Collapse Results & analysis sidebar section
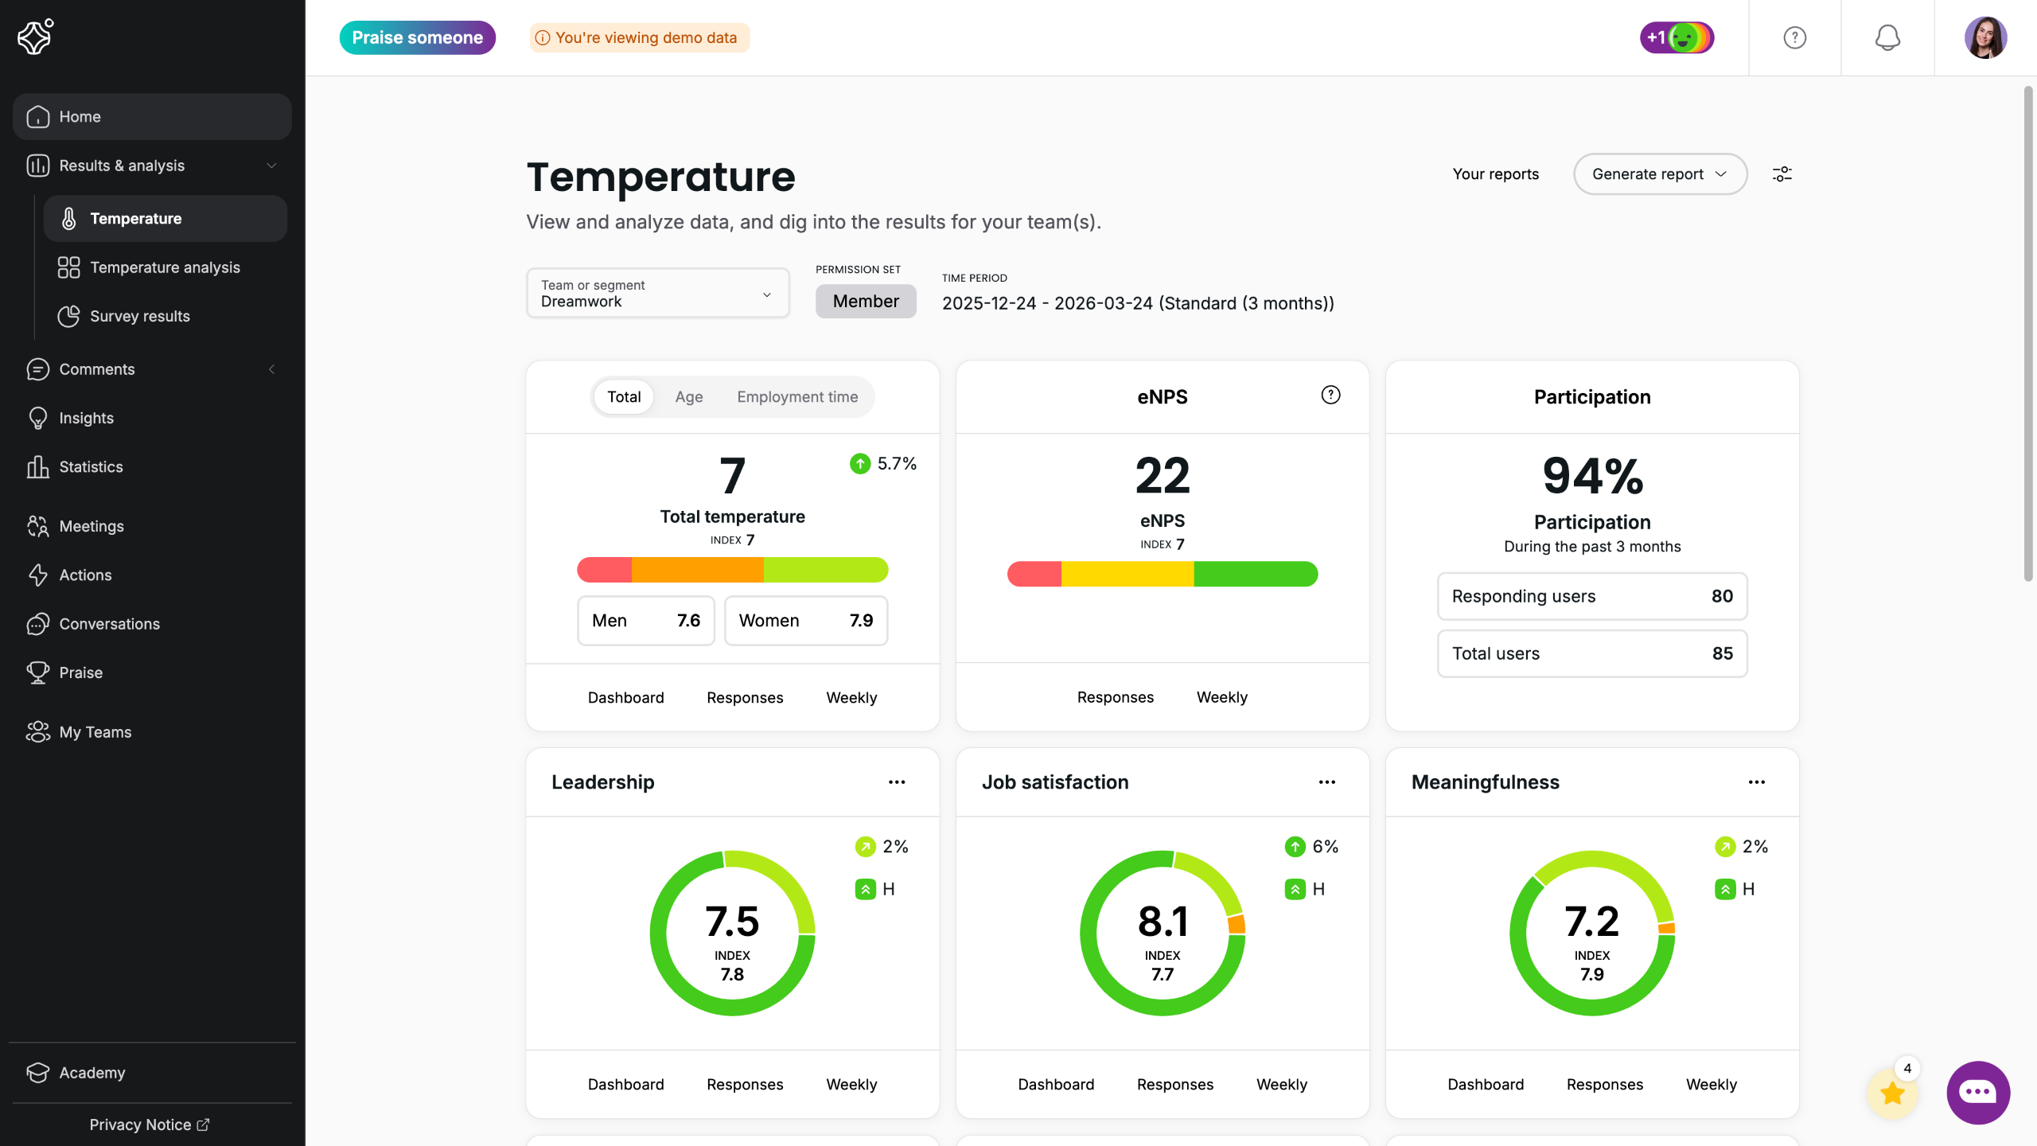The height and width of the screenshot is (1146, 2037). 271,166
